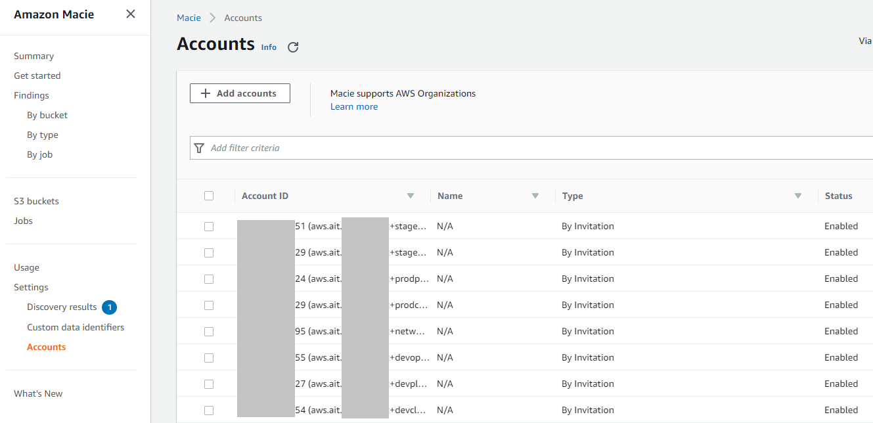873x423 pixels.
Task: Select Accounts in sidebar
Action: (x=47, y=347)
